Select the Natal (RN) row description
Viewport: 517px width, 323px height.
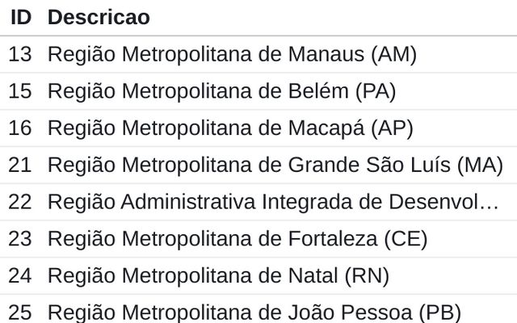click(218, 275)
